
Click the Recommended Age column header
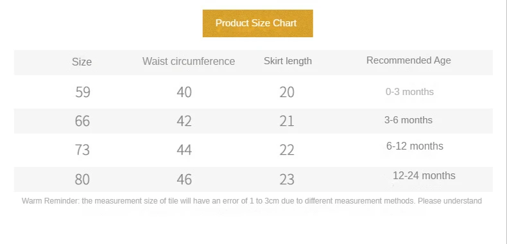pos(408,60)
